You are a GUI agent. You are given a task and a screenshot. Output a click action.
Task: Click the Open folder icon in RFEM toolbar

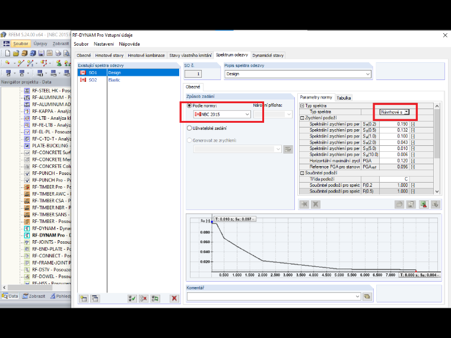point(16,53)
